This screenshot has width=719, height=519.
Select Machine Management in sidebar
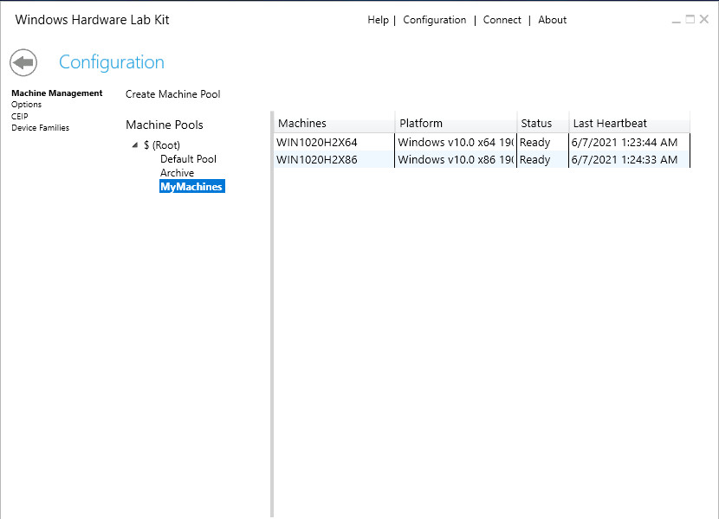coord(57,93)
